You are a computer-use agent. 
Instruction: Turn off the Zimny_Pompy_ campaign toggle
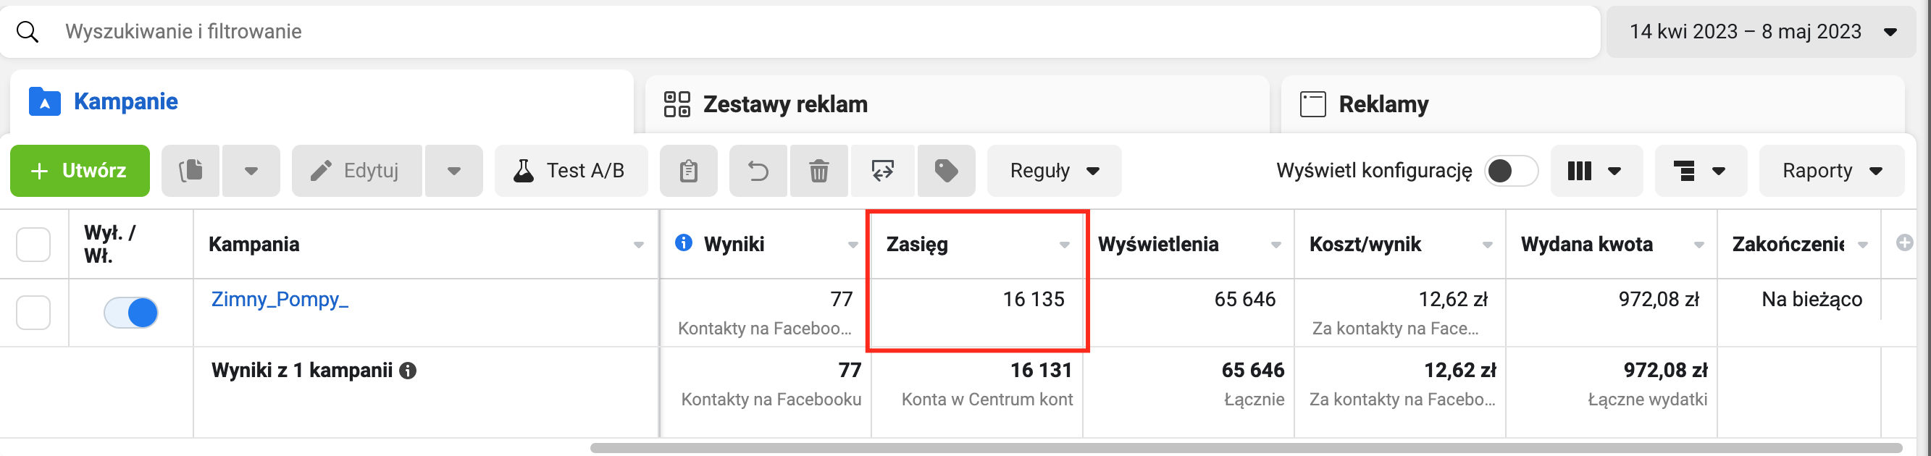tap(131, 312)
